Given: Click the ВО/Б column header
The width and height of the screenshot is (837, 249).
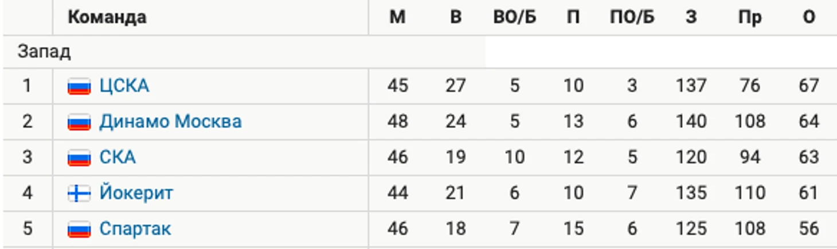Looking at the screenshot, I should (x=514, y=18).
